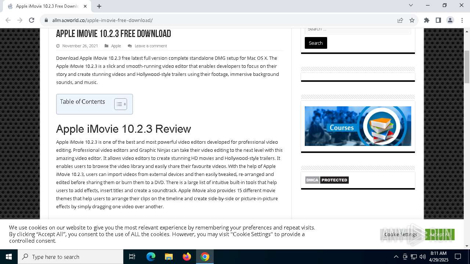This screenshot has width=470, height=264.
Task: Open the share page icon in the address bar
Action: (400, 20)
